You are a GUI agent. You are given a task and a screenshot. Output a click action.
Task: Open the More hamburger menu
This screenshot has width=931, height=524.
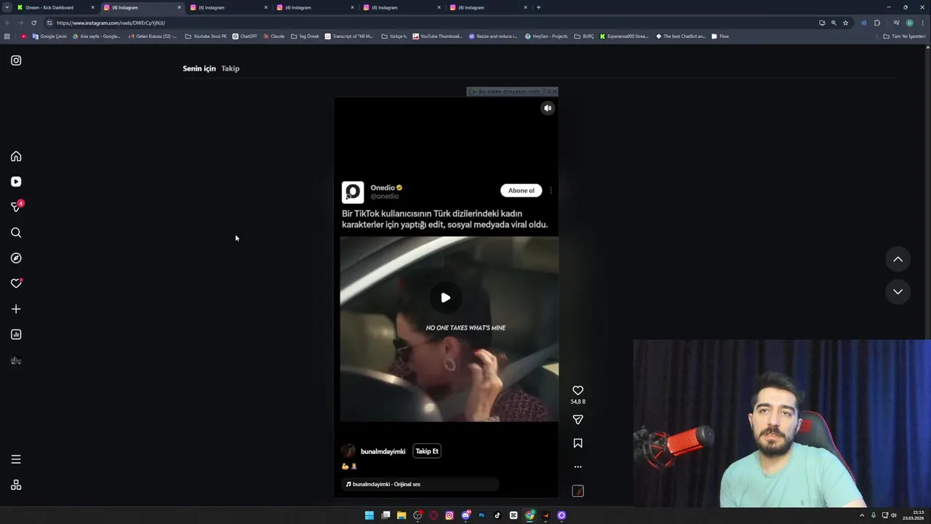click(16, 459)
